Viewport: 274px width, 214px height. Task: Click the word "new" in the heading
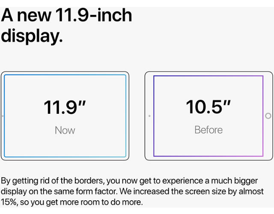tap(37, 16)
